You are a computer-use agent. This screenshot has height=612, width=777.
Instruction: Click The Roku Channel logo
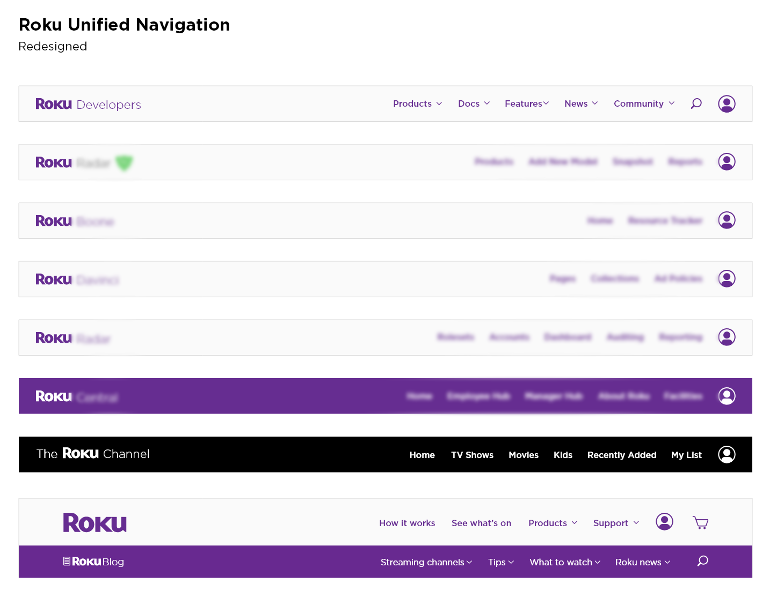pyautogui.click(x=93, y=454)
